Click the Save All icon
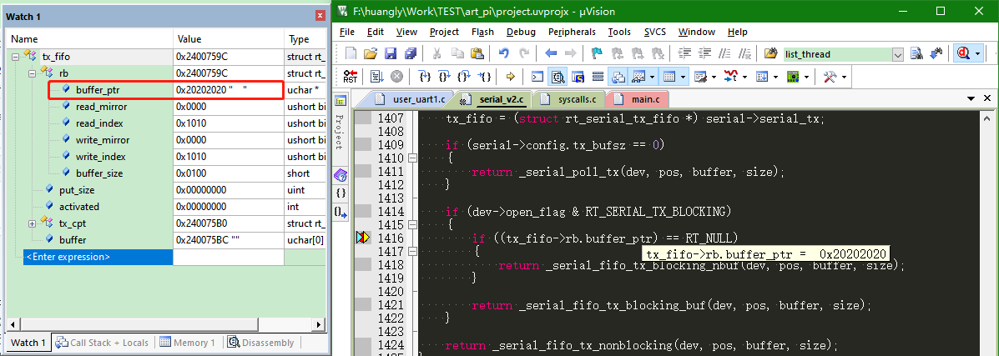The width and height of the screenshot is (999, 356). [411, 53]
